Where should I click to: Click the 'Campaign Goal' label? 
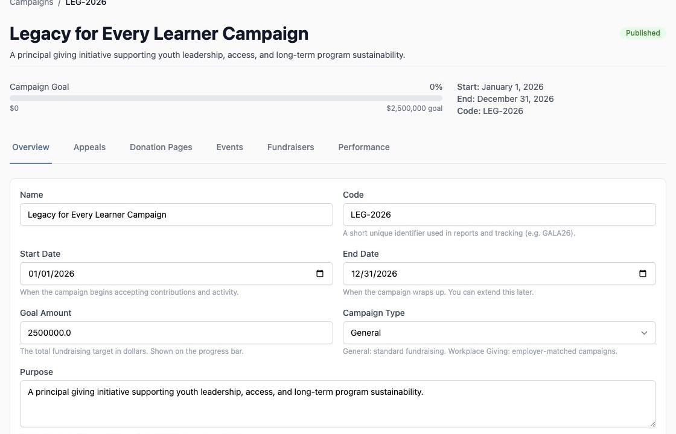coord(39,87)
